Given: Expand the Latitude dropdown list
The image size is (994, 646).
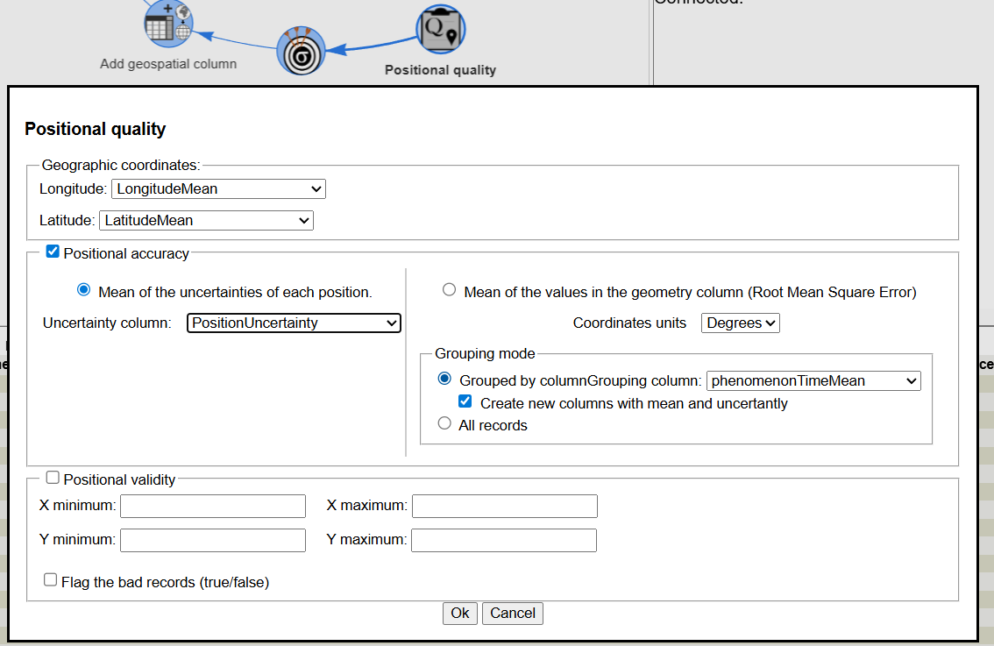Looking at the screenshot, I should 206,221.
